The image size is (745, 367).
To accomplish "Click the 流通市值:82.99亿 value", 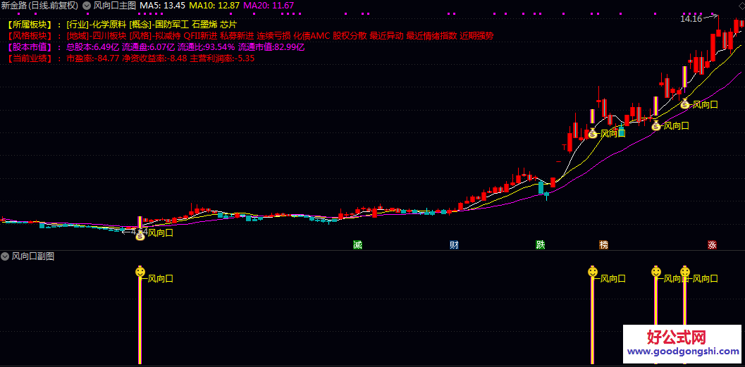I will pyautogui.click(x=271, y=47).
